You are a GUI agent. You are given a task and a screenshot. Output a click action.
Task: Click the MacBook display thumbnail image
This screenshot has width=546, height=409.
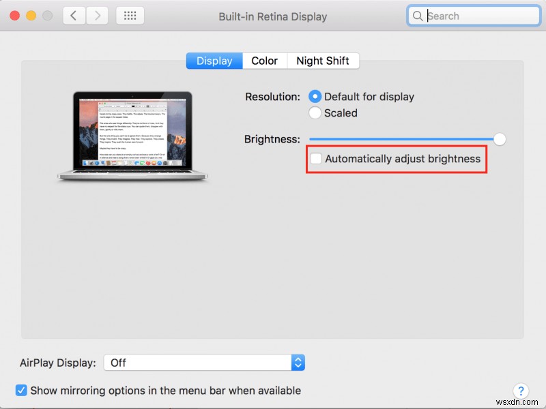tap(134, 134)
